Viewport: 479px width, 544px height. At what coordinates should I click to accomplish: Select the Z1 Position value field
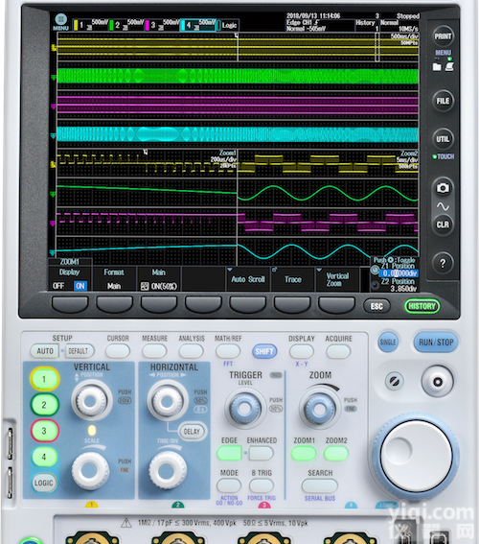click(x=399, y=273)
